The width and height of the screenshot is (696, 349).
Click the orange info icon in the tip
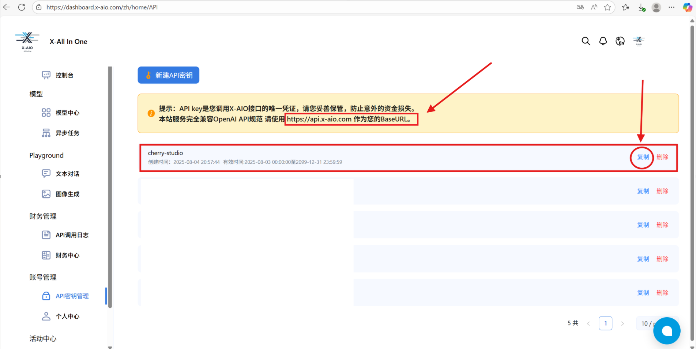pyautogui.click(x=151, y=114)
